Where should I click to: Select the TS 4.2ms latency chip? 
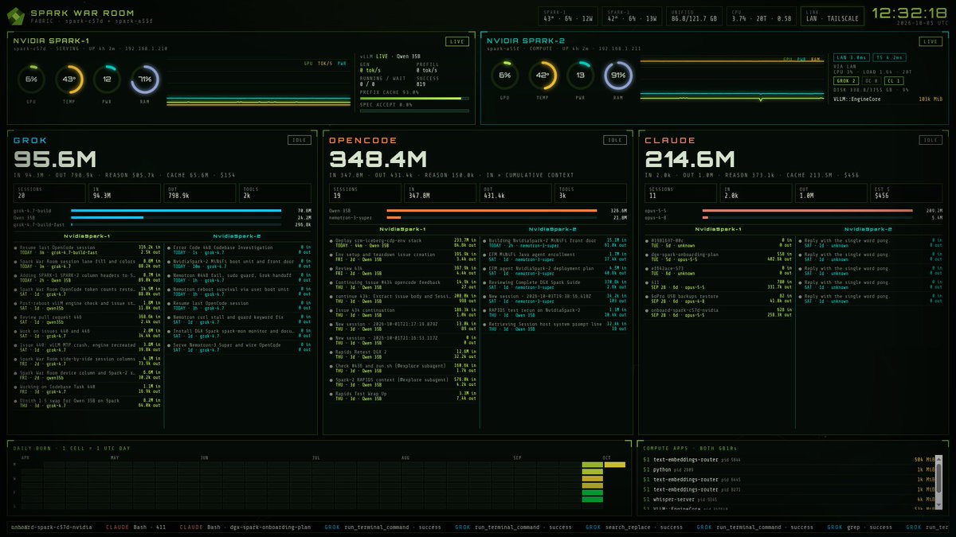point(888,57)
